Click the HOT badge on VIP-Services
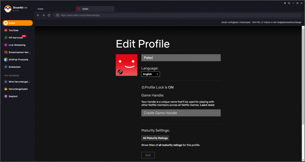Viewport: 305px width, 162px height. [24, 36]
